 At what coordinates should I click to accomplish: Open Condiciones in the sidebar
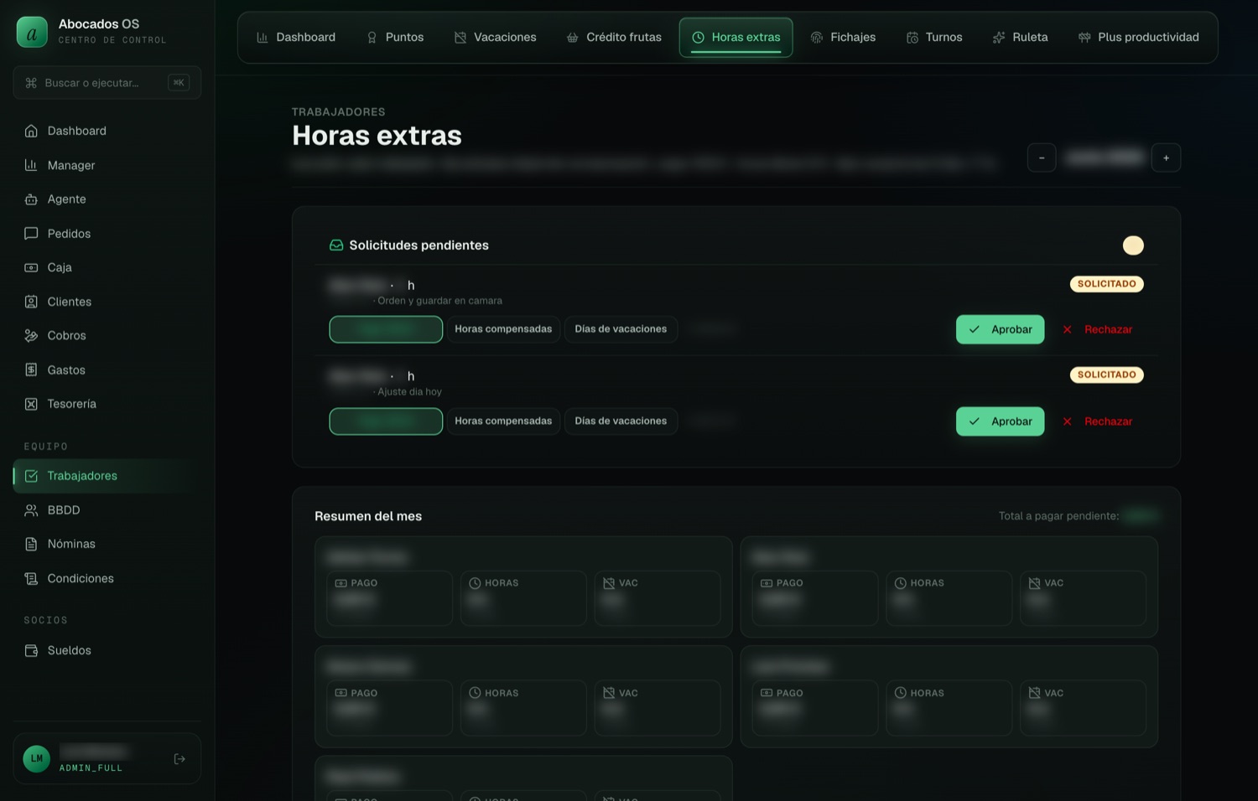[x=107, y=578]
